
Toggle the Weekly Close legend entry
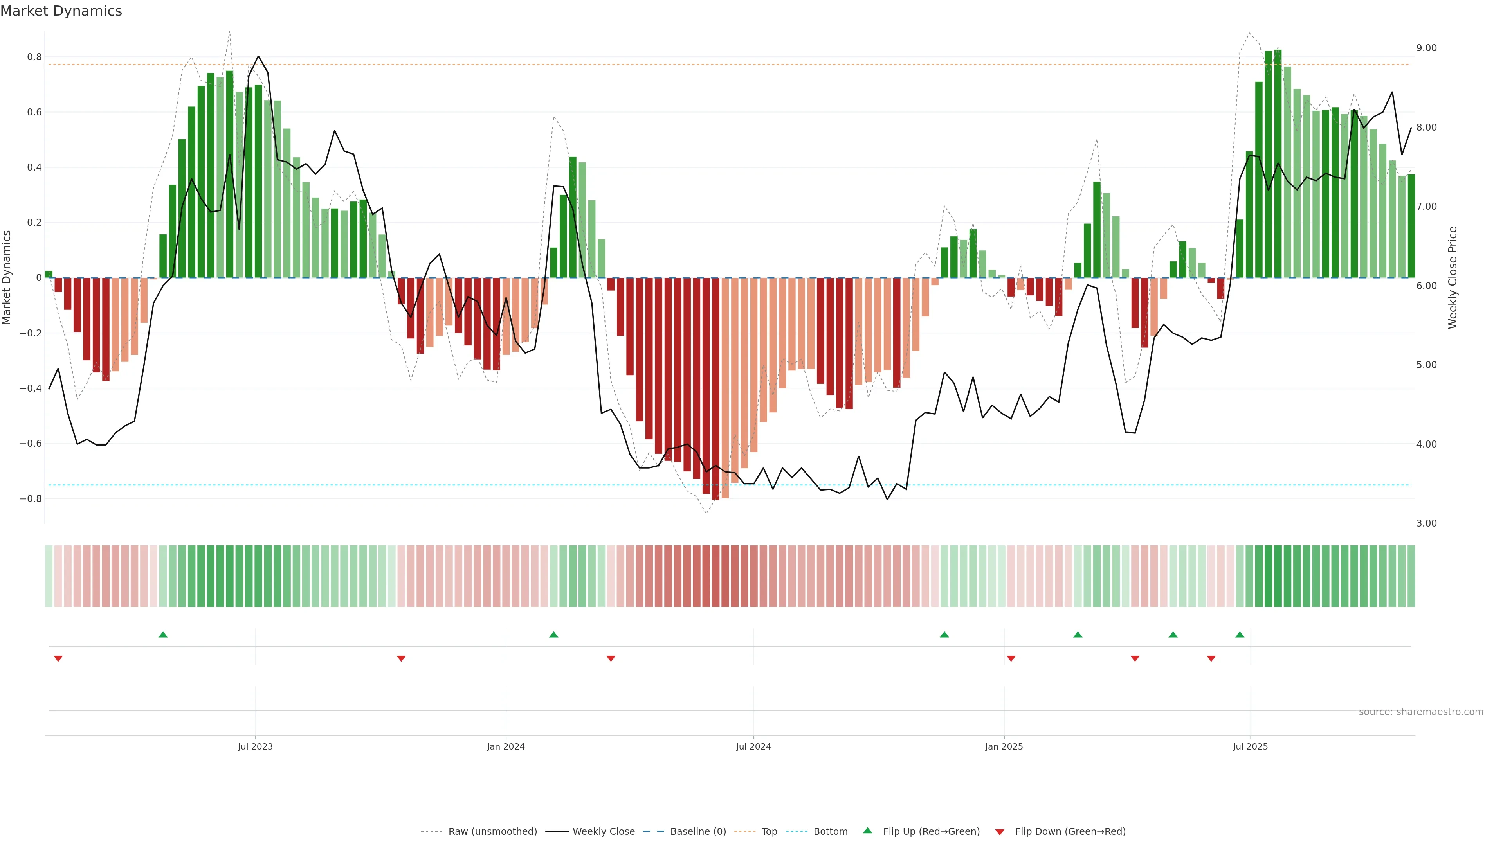[x=603, y=832]
